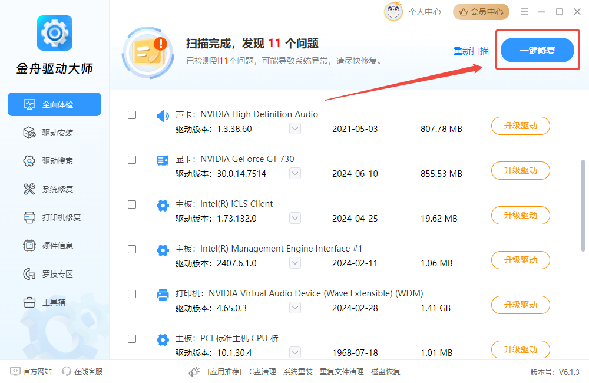Check the NVIDIA Virtual Audio Device checkbox
This screenshot has width=589, height=383.
click(x=132, y=294)
